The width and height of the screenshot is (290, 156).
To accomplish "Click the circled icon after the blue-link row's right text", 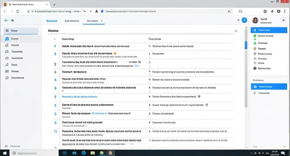I will [x=199, y=96].
